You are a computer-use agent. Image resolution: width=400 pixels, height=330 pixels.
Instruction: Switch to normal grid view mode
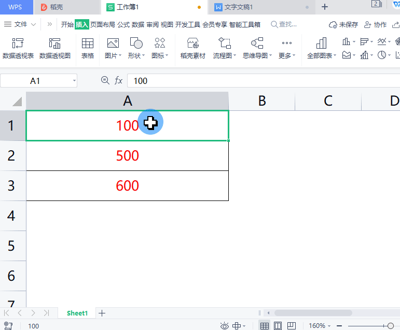[265, 326]
